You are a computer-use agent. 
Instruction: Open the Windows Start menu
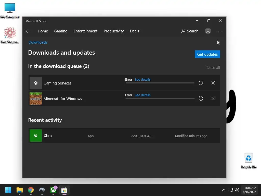point(8,190)
